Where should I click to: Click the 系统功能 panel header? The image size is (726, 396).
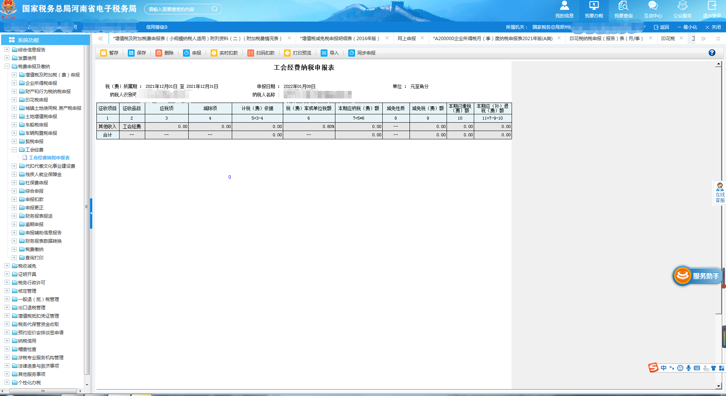[x=45, y=40]
